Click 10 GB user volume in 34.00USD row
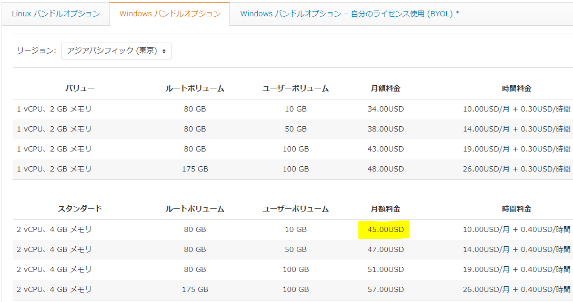This screenshot has height=302, width=573. coord(296,109)
